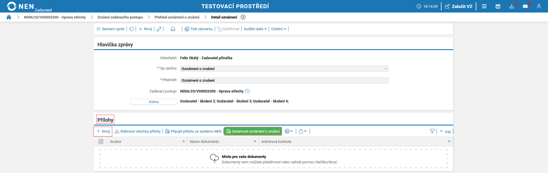Click the home icon in breadcrumb
Image resolution: width=548 pixels, height=173 pixels.
coord(9,17)
